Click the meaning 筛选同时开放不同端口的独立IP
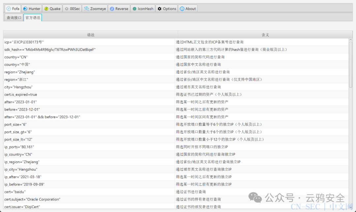This screenshot has height=212, width=356. tap(202, 147)
